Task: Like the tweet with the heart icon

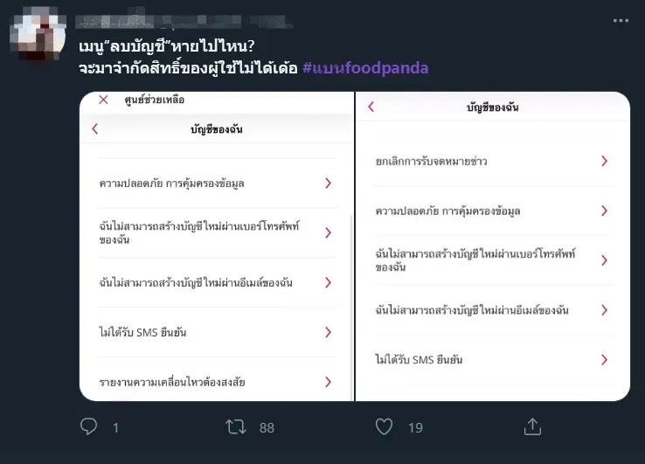Action: coord(384,426)
